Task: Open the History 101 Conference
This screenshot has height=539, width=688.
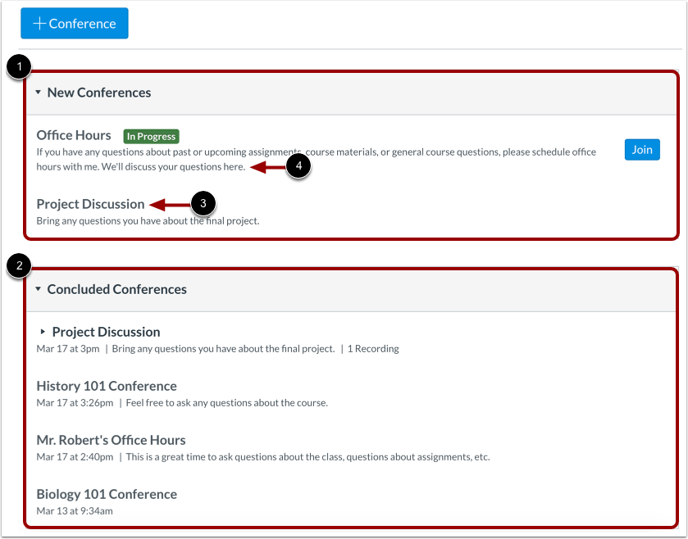Action: tap(106, 385)
